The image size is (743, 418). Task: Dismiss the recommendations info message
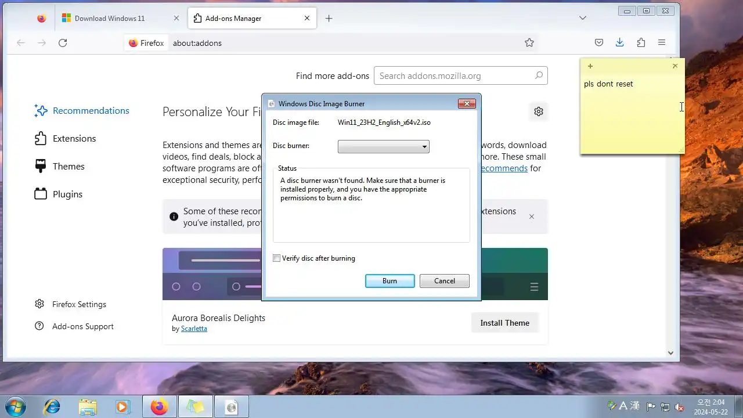(532, 217)
